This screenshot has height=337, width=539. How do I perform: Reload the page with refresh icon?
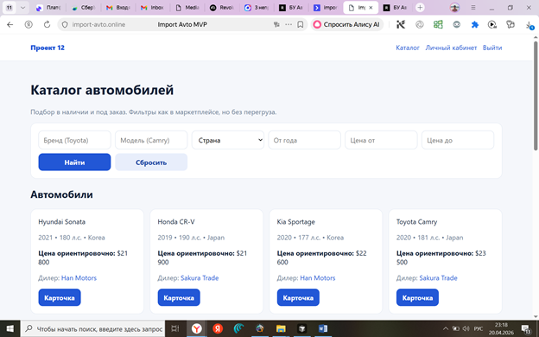(x=48, y=24)
